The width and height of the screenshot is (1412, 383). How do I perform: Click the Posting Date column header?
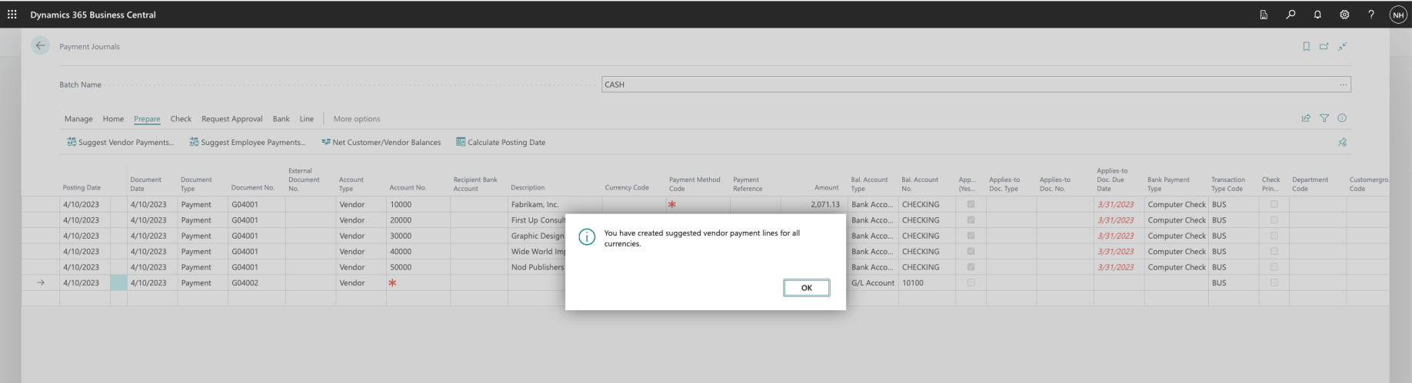click(x=82, y=187)
